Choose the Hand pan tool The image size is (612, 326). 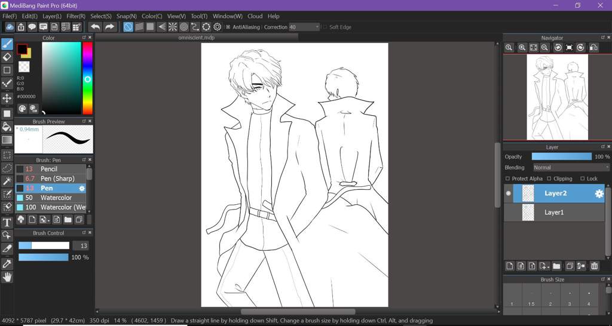point(7,277)
